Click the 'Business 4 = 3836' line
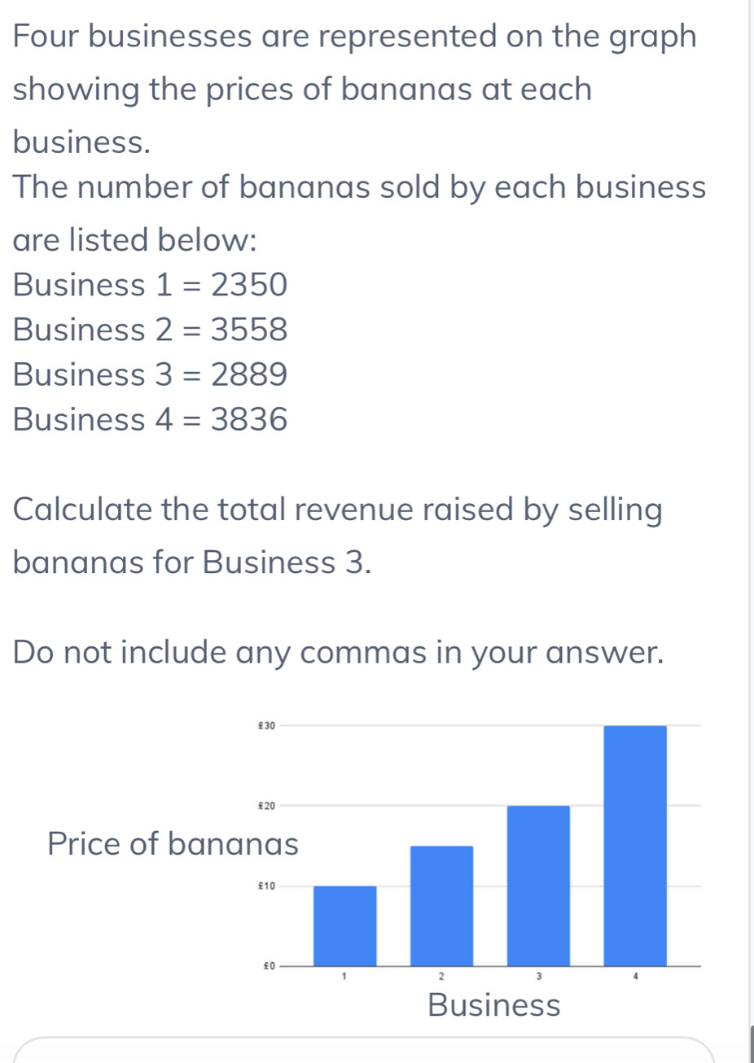Screen dimensions: 754x1063 (x=151, y=419)
